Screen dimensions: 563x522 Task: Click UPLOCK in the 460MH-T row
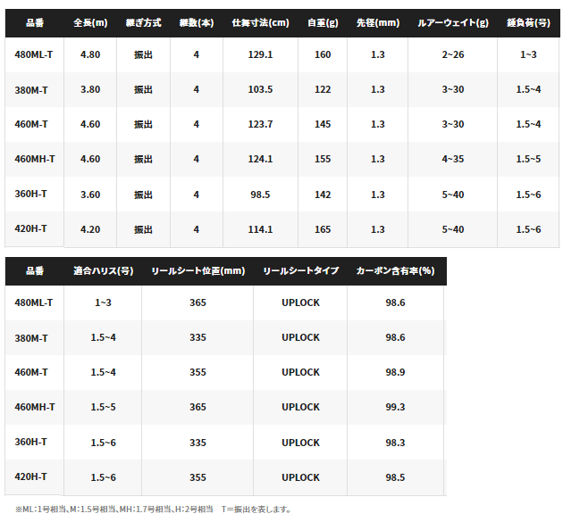pyautogui.click(x=300, y=407)
